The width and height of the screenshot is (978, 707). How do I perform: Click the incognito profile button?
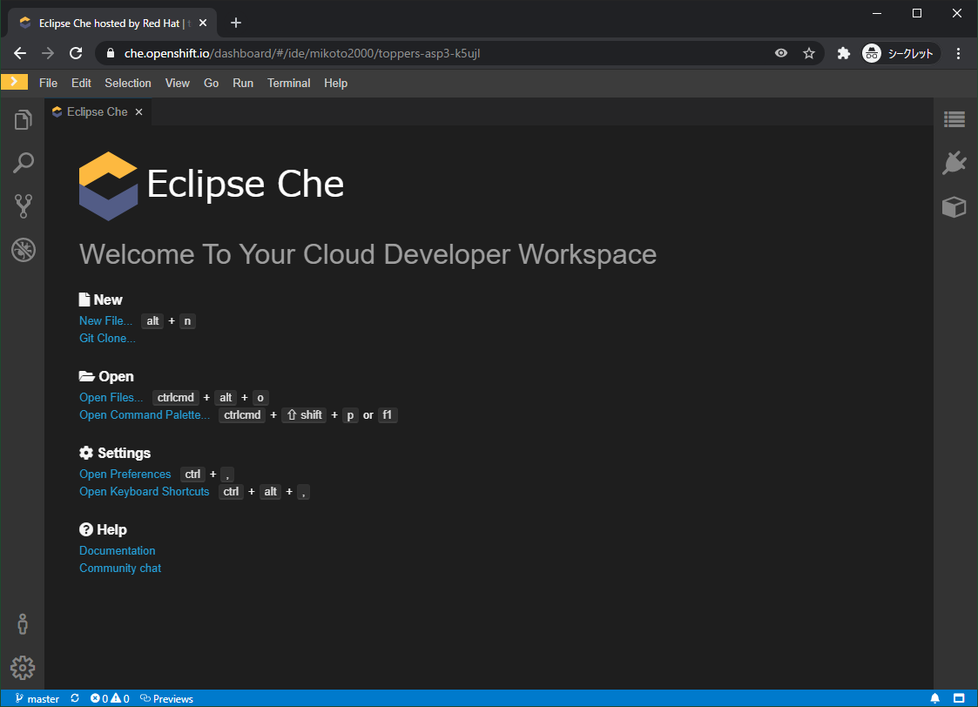pos(899,54)
